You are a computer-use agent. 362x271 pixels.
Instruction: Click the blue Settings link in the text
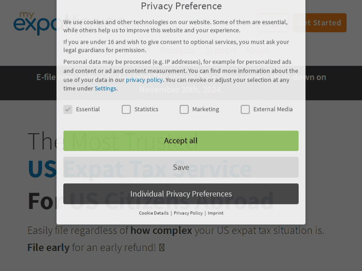(105, 89)
